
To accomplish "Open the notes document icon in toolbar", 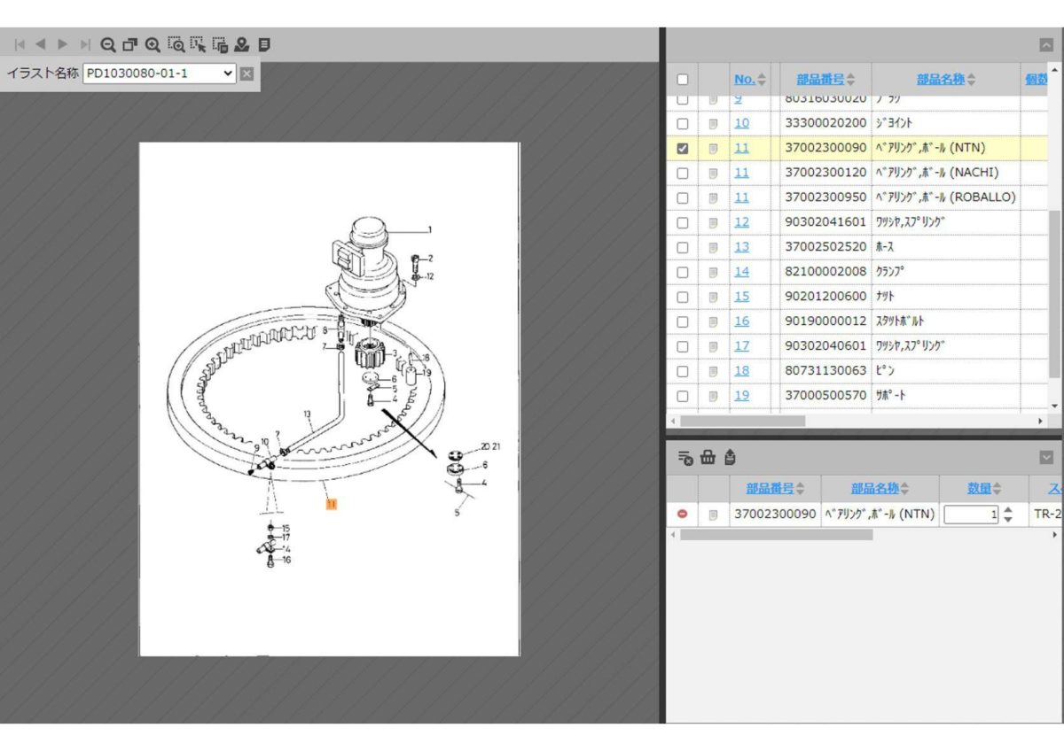I will pos(264,44).
